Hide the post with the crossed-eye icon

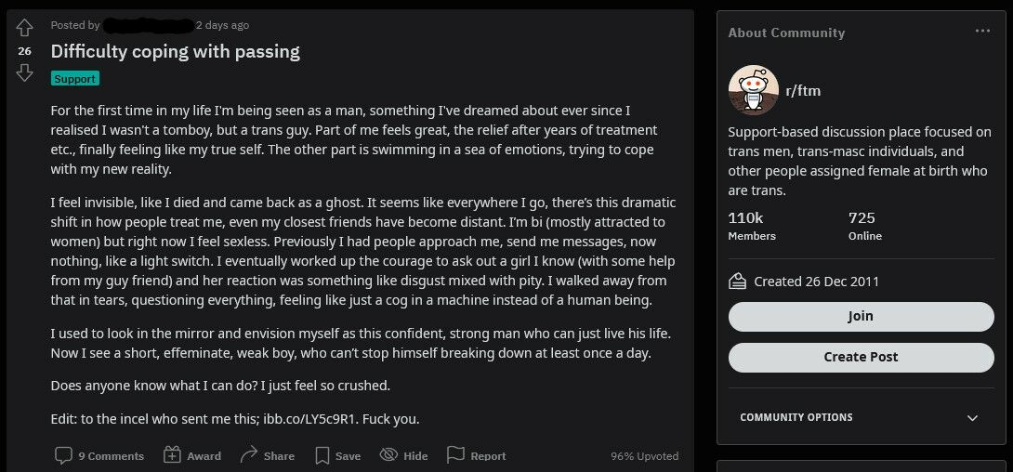388,454
